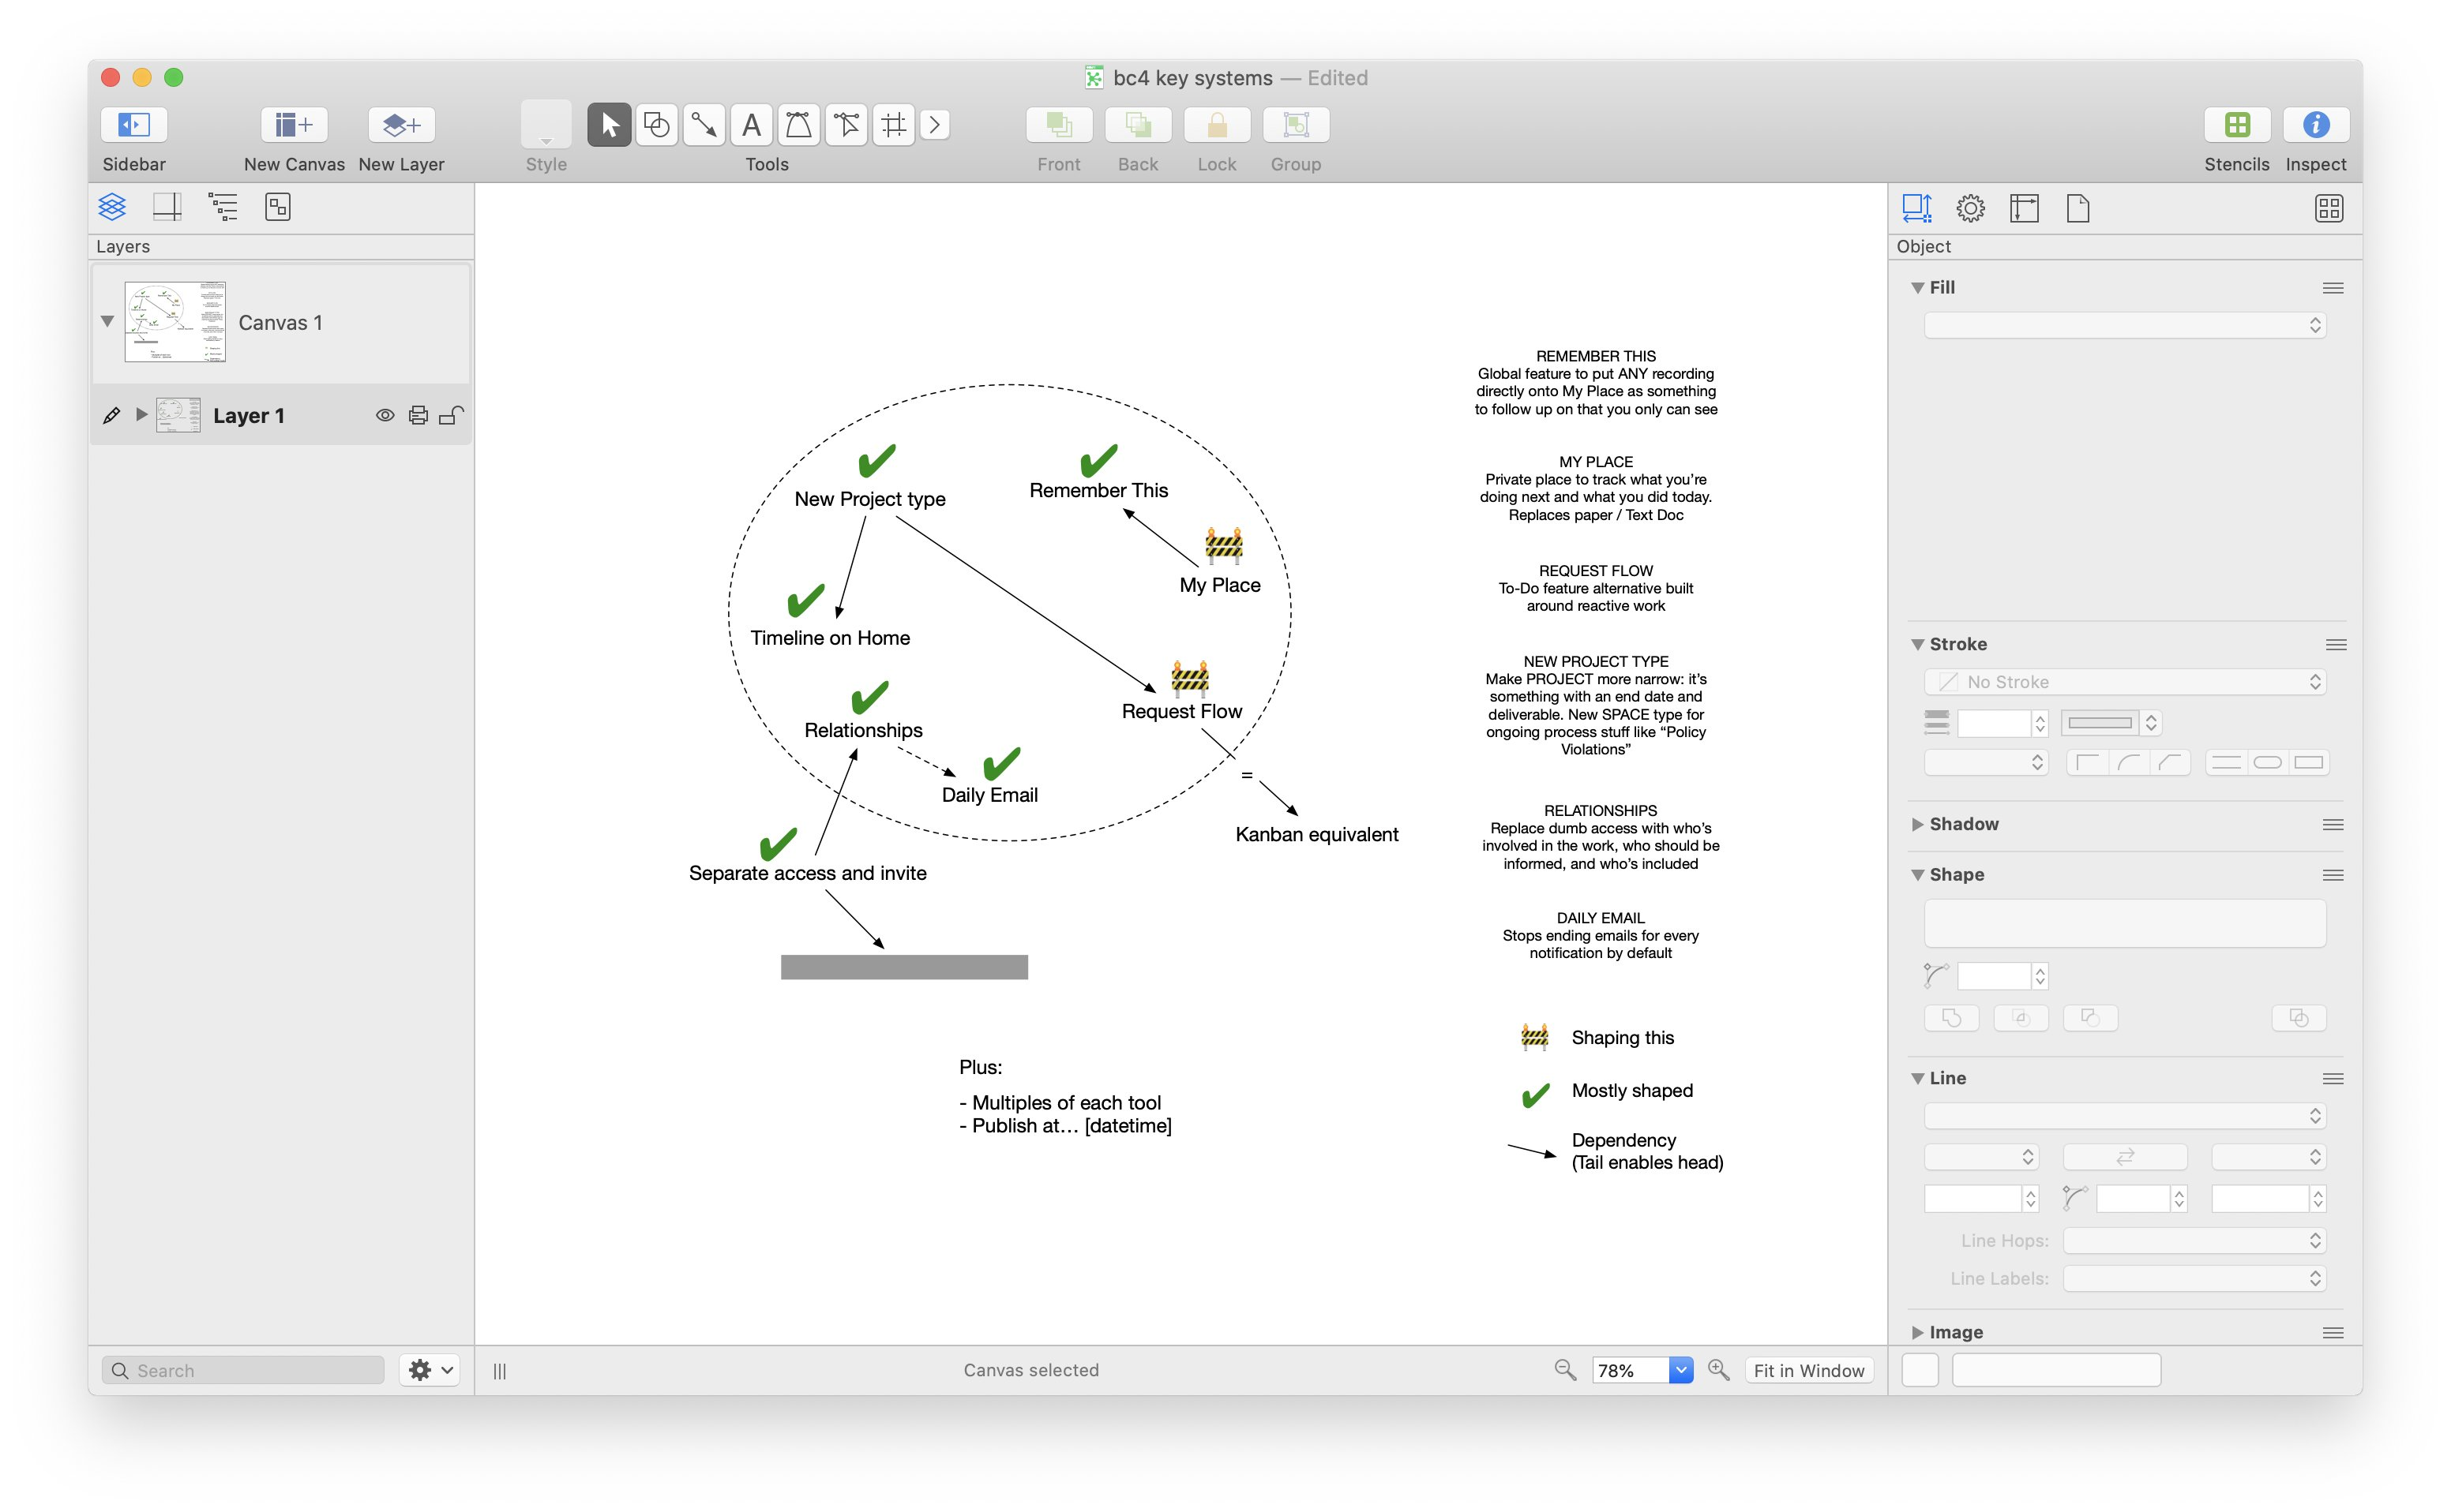Select the Shape tool
The width and height of the screenshot is (2451, 1512).
coord(656,125)
